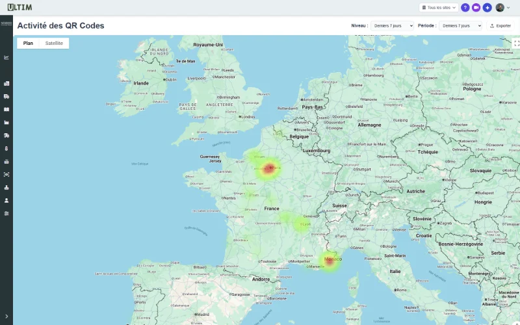520x325 pixels.
Task: Click the Niveau label
Action: [359, 26]
